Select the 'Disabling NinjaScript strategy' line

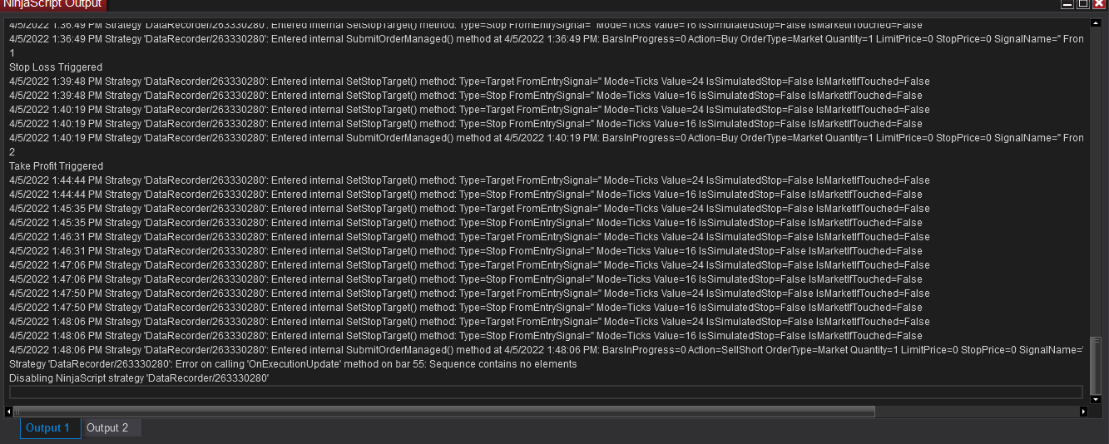click(x=139, y=378)
